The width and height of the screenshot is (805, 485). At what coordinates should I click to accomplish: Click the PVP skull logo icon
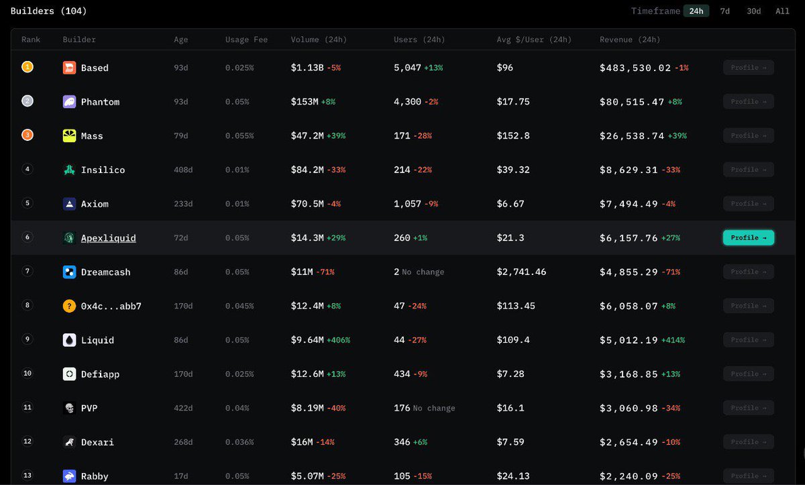tap(69, 408)
